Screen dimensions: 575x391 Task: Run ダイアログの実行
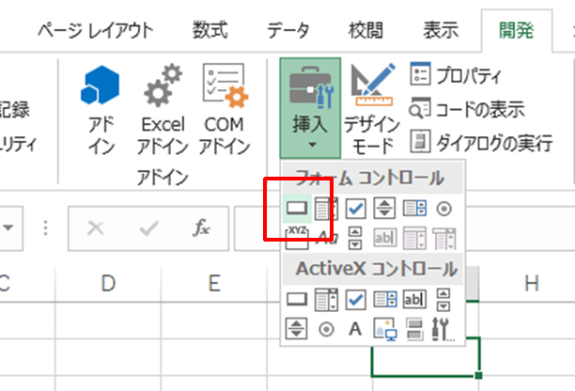(481, 142)
